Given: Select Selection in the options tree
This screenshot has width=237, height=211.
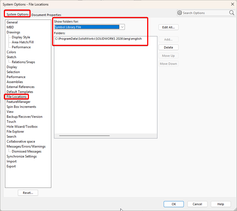Looking at the screenshot, I should 13,72.
